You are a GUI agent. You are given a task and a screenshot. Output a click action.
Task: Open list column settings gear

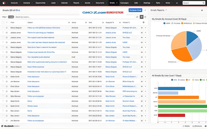[x=144, y=22]
